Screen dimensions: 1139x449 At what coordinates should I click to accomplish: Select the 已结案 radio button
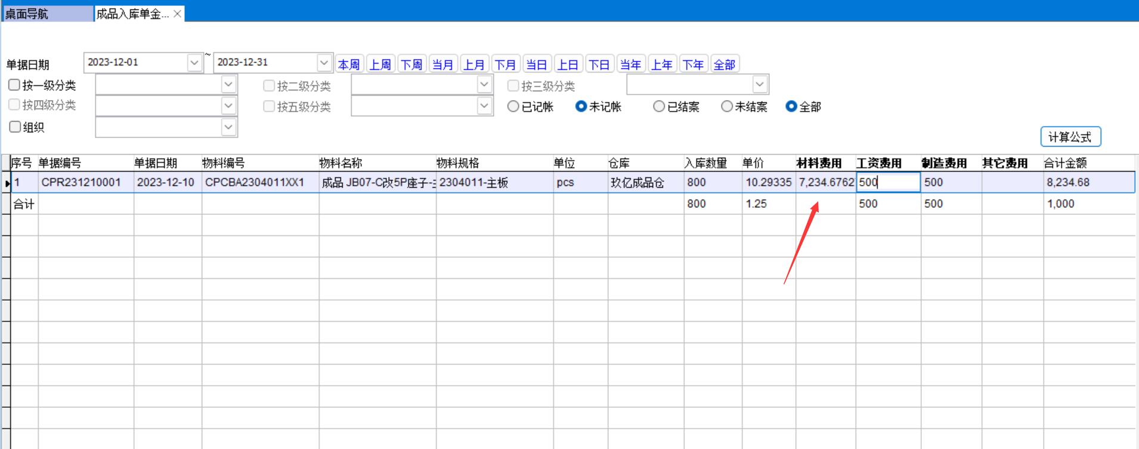click(x=659, y=107)
